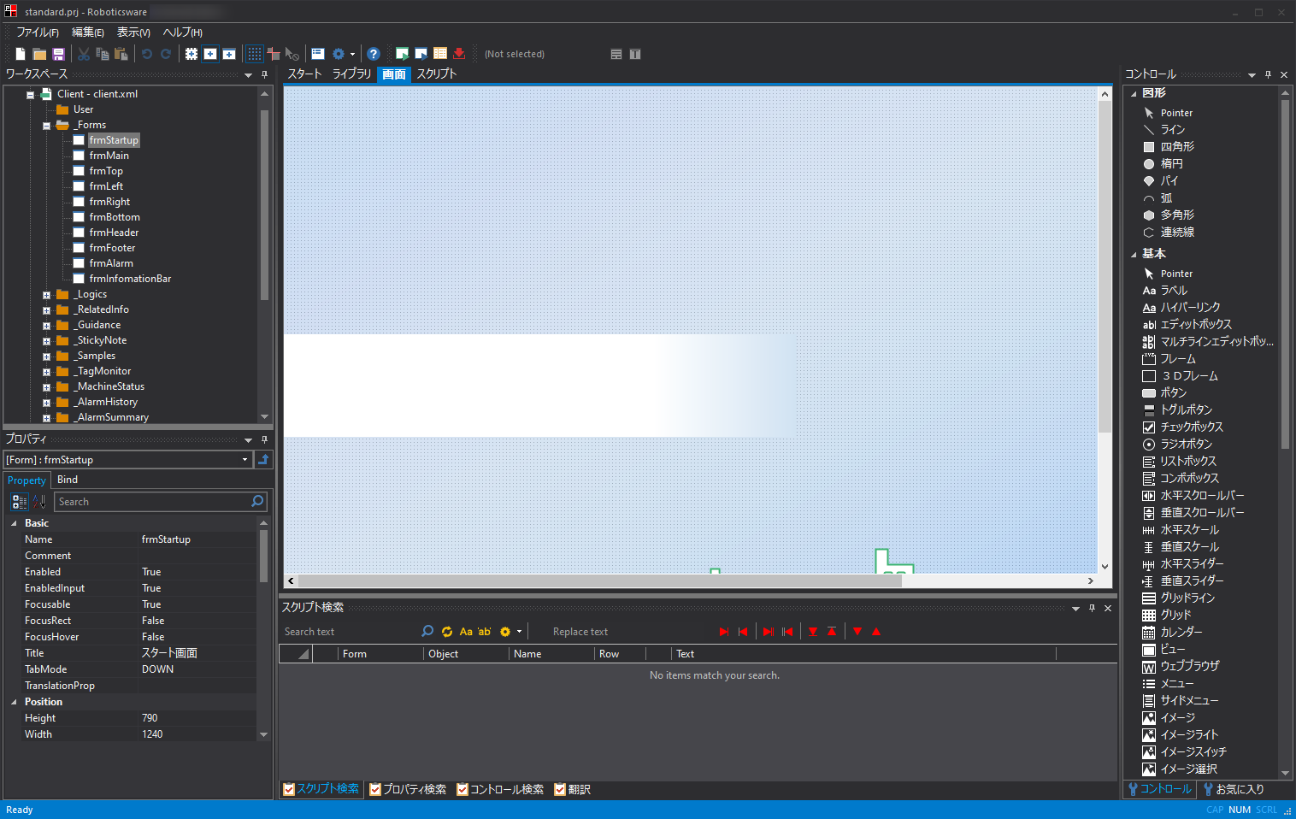This screenshot has height=819, width=1296.
Task: Collapse the 図形 section in controls panel
Action: [x=1134, y=93]
